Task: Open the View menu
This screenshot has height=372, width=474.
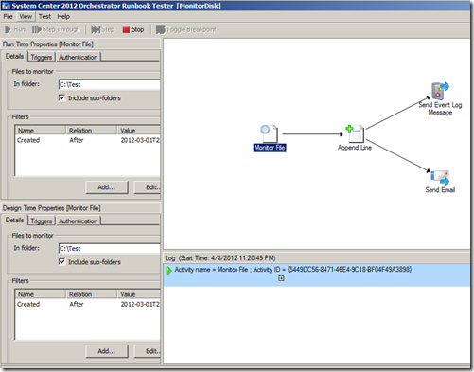Action: tap(26, 17)
